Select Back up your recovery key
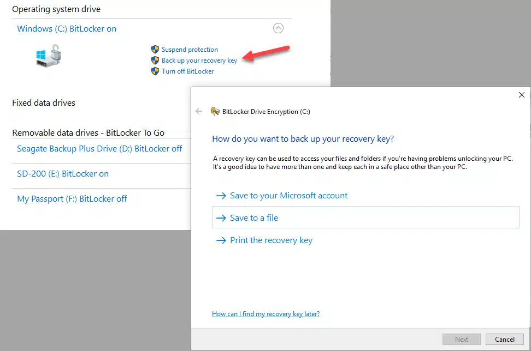This screenshot has width=531, height=351. [x=199, y=60]
